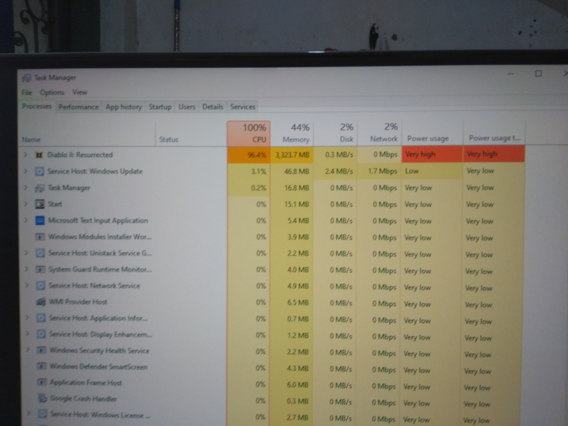The image size is (568, 426).
Task: Open the Startup tab
Action: (x=160, y=107)
